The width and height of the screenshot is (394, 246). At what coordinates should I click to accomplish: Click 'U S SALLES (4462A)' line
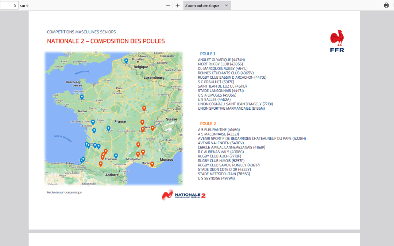[214, 99]
